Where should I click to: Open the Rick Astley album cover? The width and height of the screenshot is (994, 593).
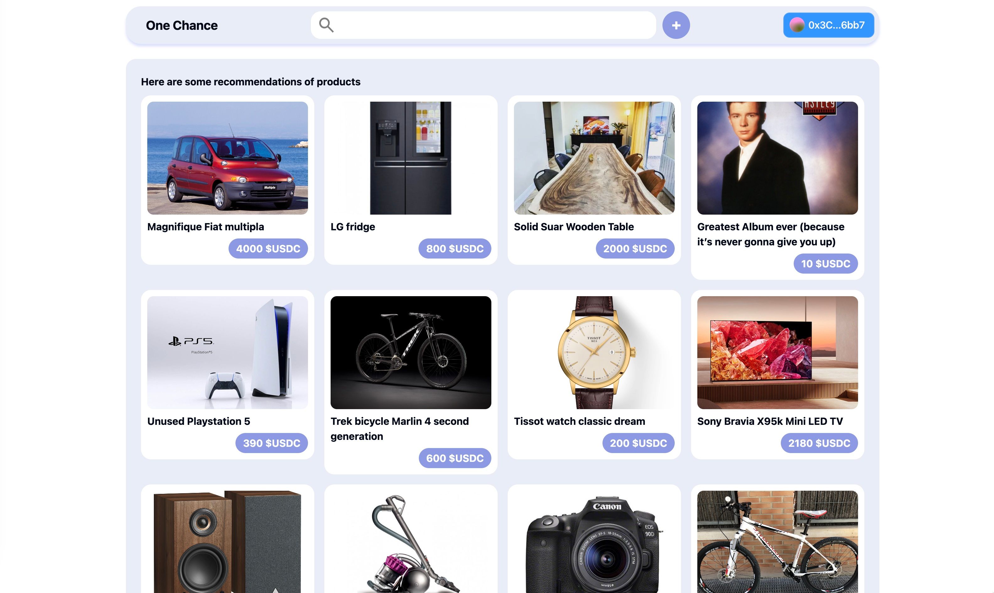click(777, 158)
